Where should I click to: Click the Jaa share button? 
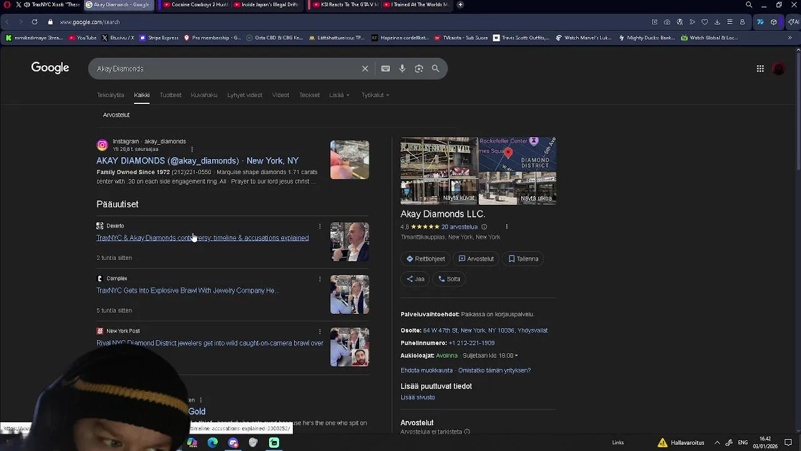(x=416, y=279)
